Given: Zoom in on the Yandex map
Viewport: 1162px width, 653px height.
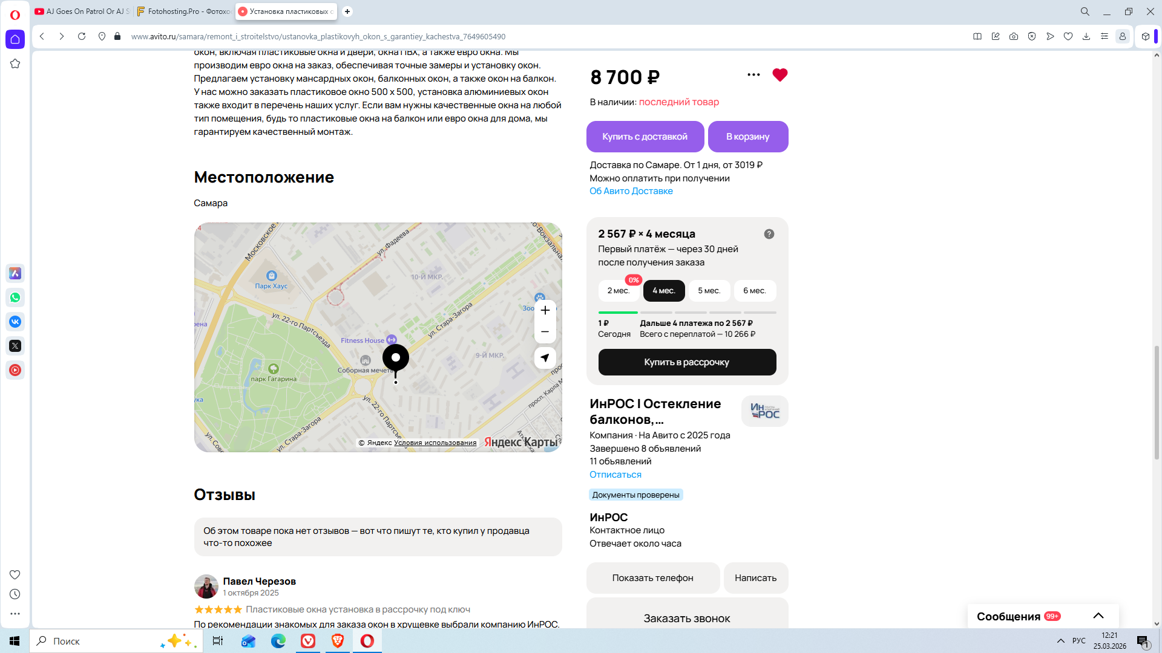Looking at the screenshot, I should click(545, 310).
